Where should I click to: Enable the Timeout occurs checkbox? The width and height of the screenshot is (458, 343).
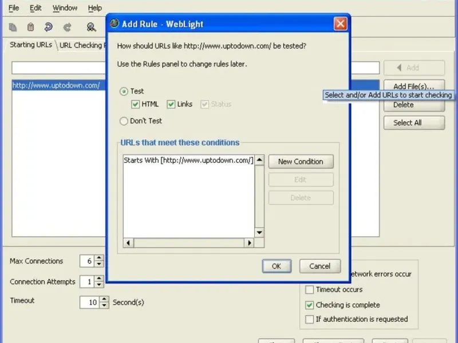pyautogui.click(x=309, y=289)
